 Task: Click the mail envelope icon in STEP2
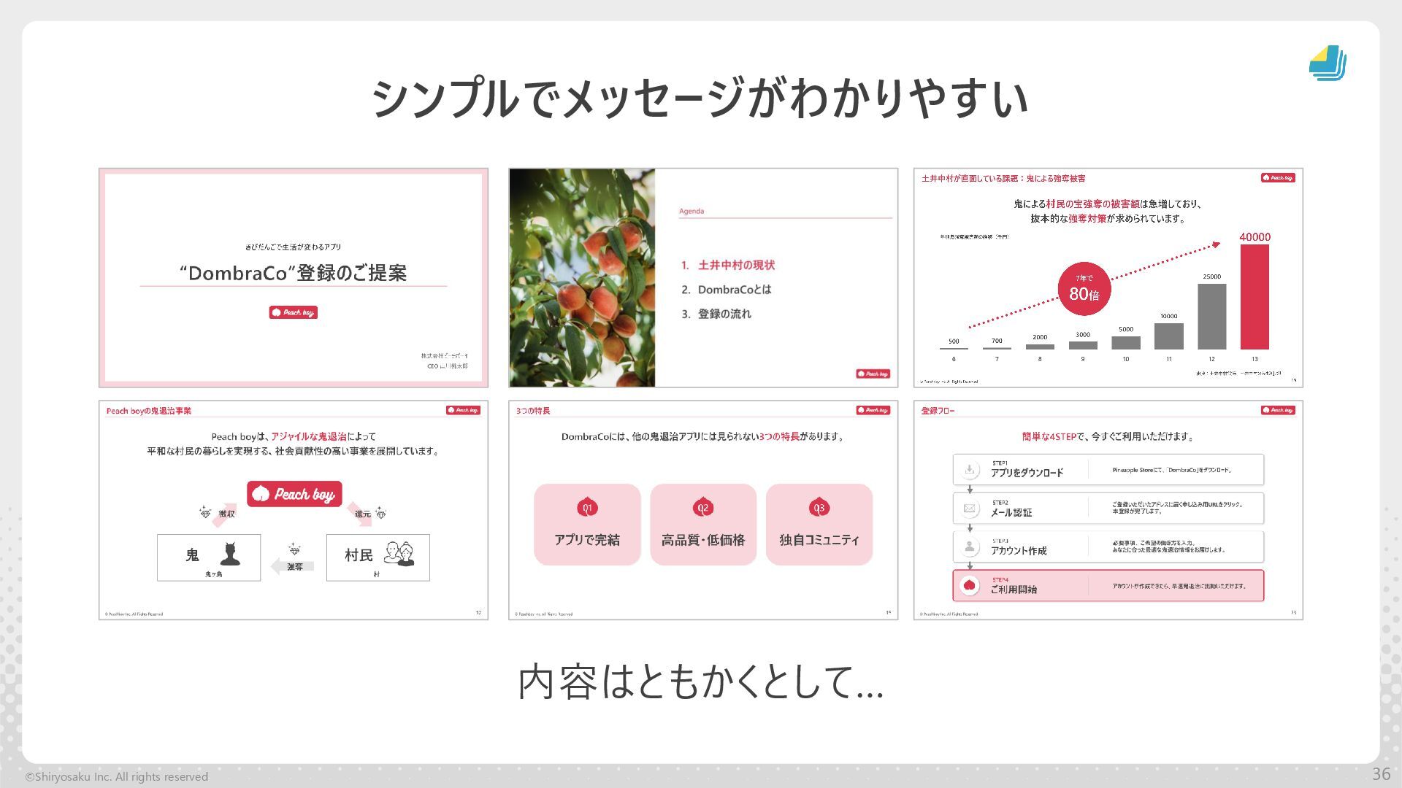pos(970,509)
